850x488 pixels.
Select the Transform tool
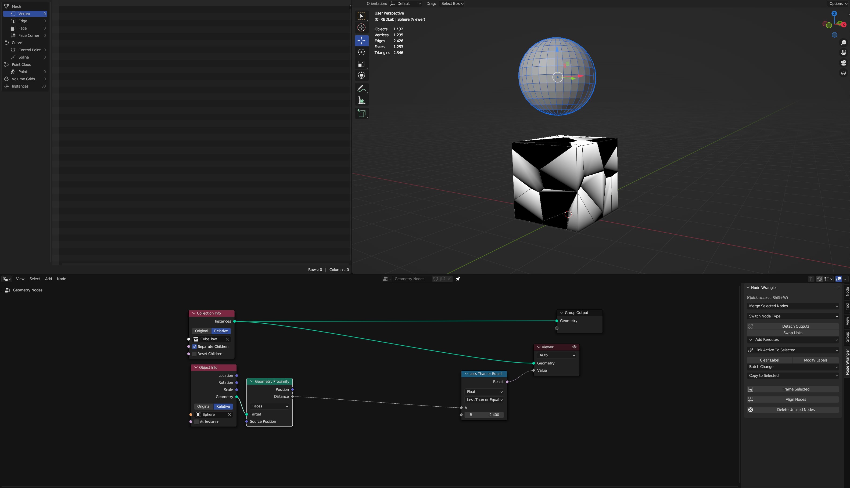(x=361, y=75)
